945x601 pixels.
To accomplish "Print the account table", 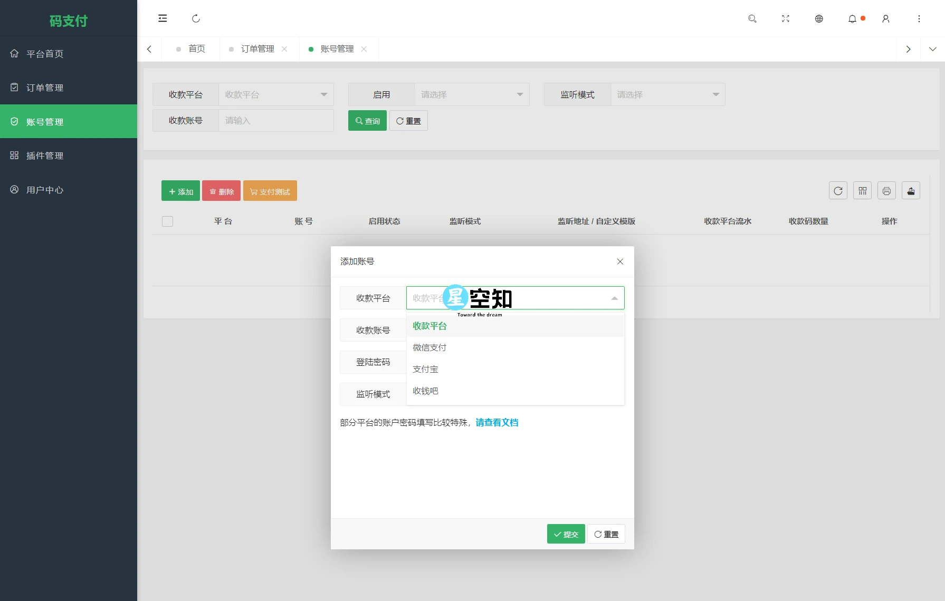I will coord(886,190).
